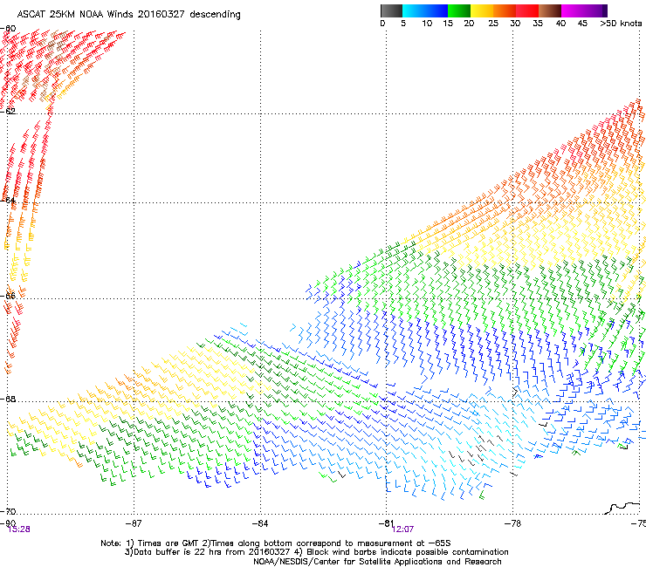Click the orange 25-30 knots legend segment
This screenshot has height=567, width=646.
point(505,10)
